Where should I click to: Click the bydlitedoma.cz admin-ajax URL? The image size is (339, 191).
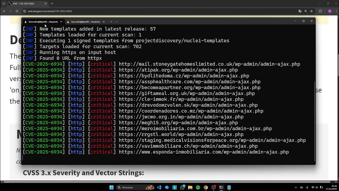(184, 76)
